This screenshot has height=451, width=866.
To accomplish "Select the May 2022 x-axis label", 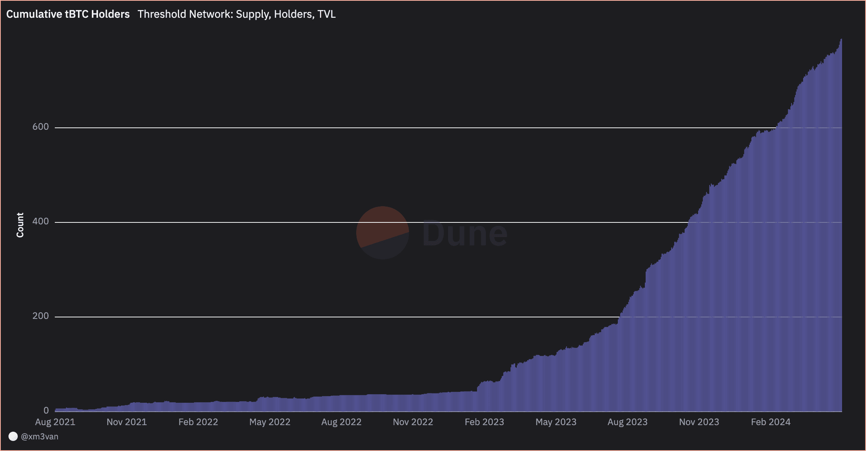I will pyautogui.click(x=270, y=422).
